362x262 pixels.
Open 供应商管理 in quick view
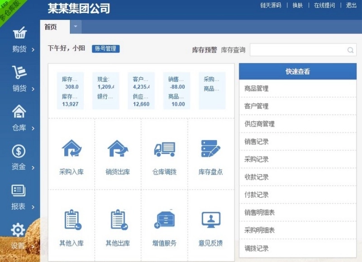(298, 124)
